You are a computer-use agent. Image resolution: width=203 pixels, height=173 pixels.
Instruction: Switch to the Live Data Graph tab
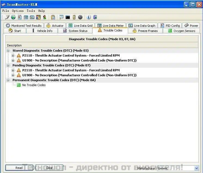pos(142,26)
